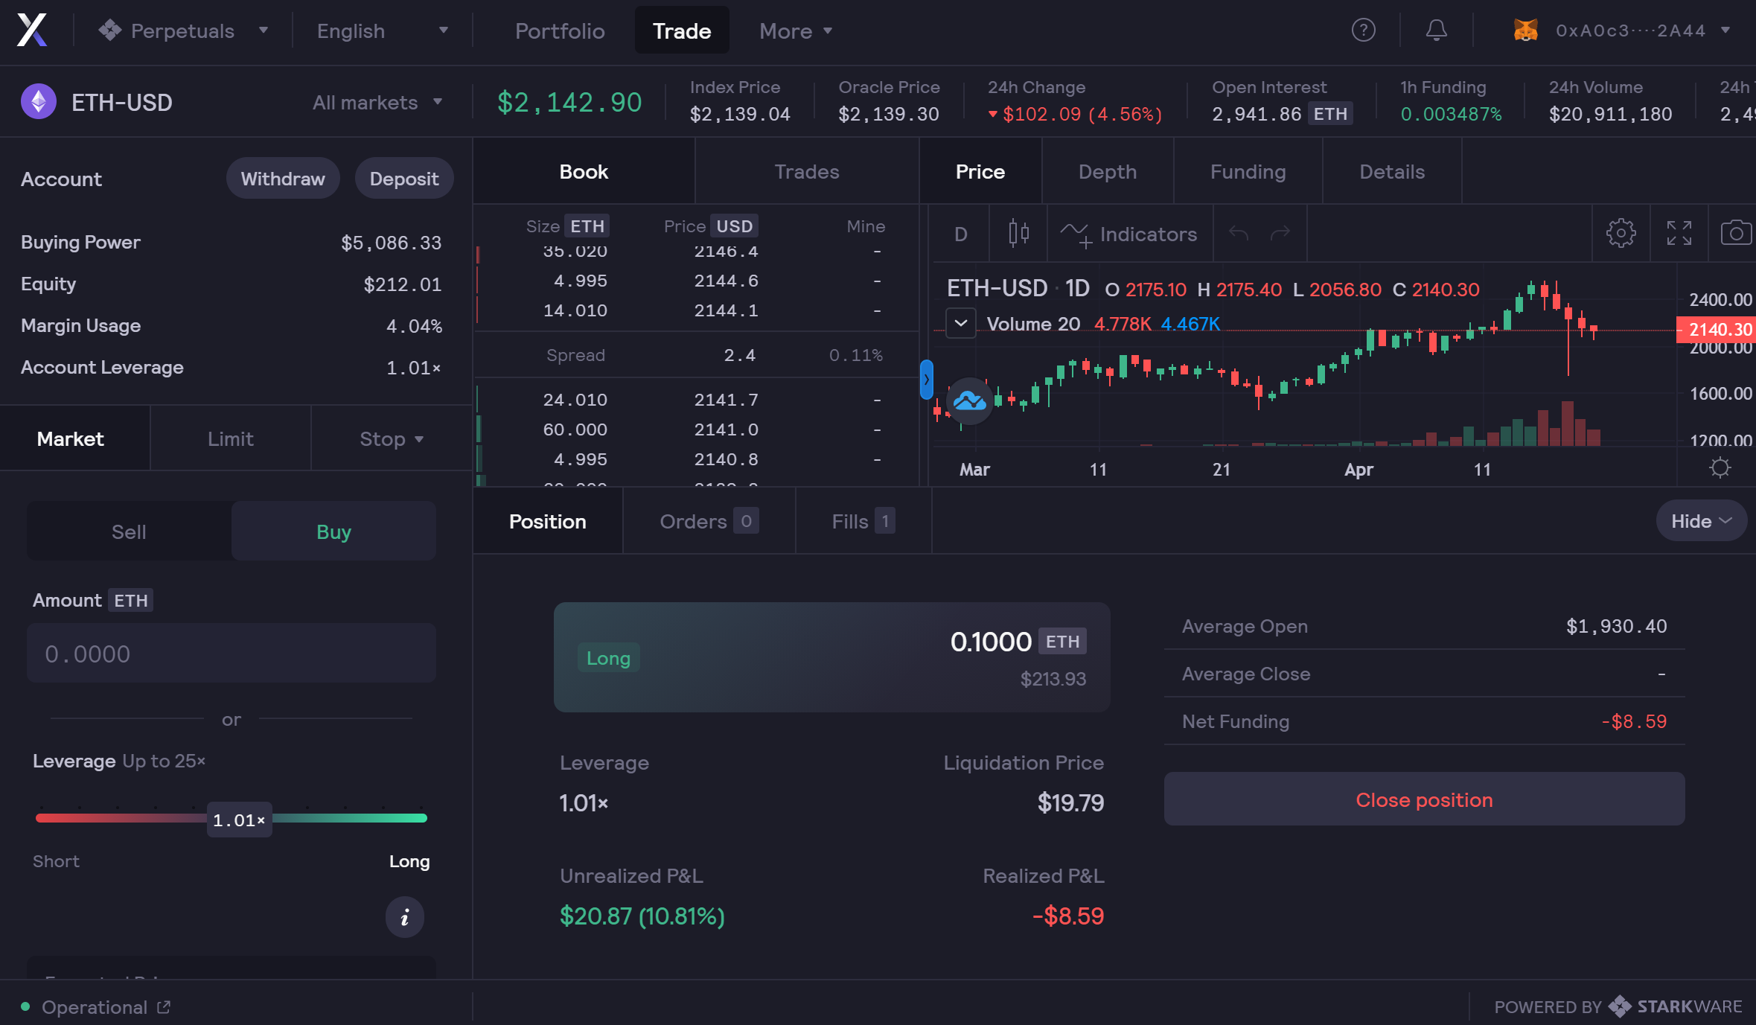Select the Trade nav item
Screen dimensions: 1756x1025
pos(682,31)
